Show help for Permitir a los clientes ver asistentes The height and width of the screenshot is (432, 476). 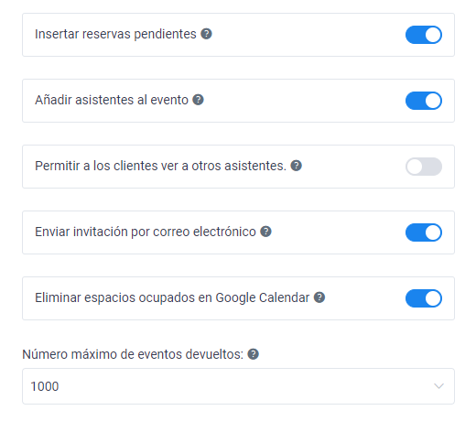[296, 166]
